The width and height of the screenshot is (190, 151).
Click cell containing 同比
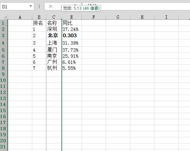(72, 23)
